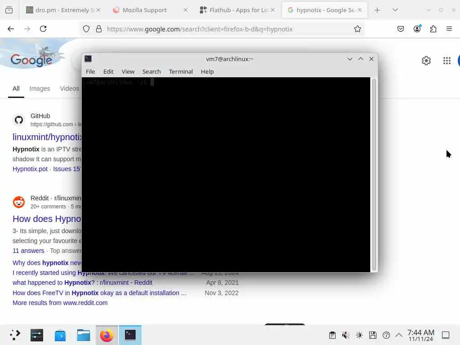Open the Search menu in terminal

(151, 71)
